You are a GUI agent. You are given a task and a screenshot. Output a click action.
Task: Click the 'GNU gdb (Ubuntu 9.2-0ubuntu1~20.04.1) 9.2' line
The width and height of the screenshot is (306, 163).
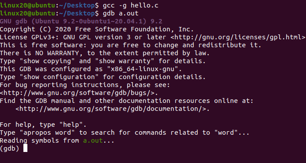81,21
